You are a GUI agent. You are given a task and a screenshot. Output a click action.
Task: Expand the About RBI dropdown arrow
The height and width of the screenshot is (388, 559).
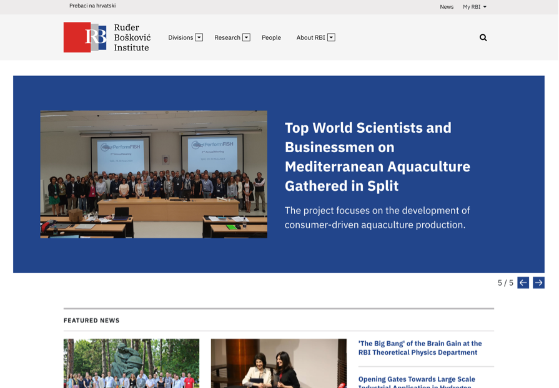tap(331, 37)
